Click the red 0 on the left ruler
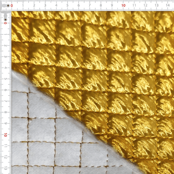 pyautogui.click(x=5, y=23)
